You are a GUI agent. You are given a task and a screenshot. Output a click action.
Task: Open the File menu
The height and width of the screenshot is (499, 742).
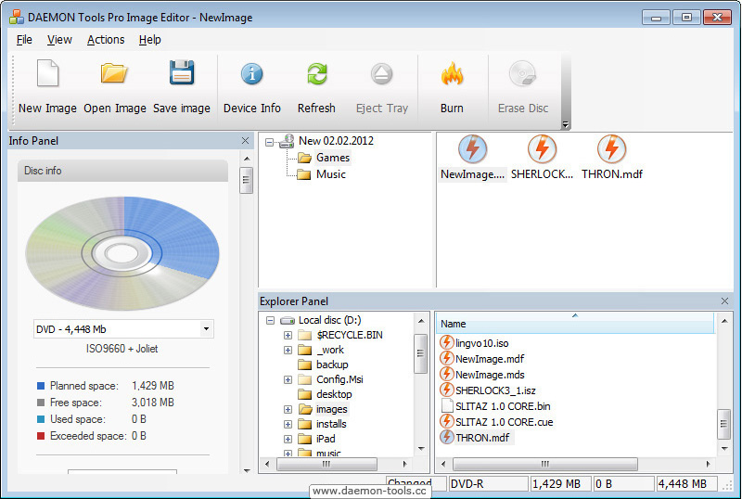click(24, 40)
